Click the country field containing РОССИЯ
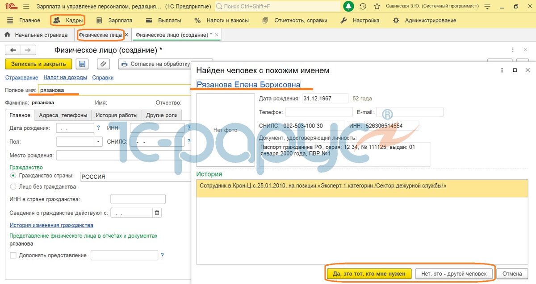This screenshot has width=536, height=284. point(135,177)
